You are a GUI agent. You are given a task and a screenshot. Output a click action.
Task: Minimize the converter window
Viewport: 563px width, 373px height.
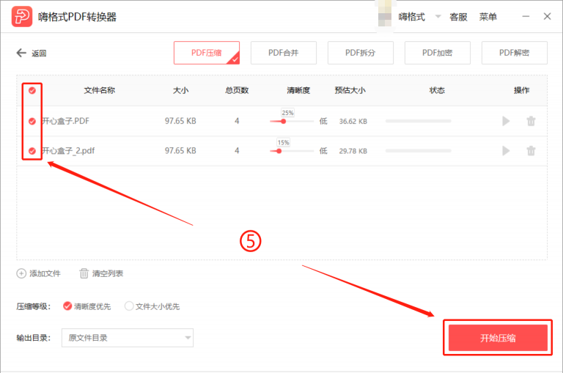point(526,17)
